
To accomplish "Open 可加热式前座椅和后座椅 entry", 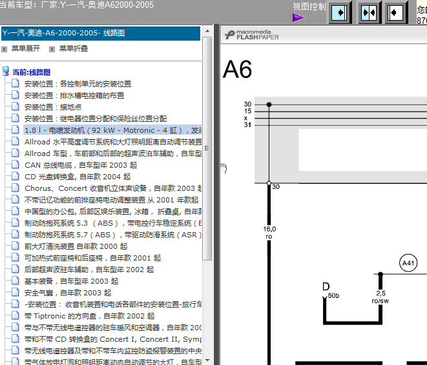I will (92, 258).
